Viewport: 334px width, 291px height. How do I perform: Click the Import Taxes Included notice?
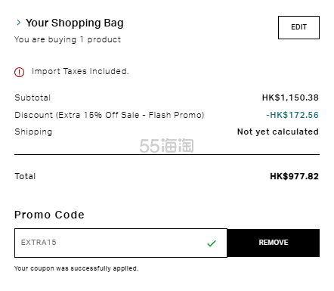(x=80, y=71)
